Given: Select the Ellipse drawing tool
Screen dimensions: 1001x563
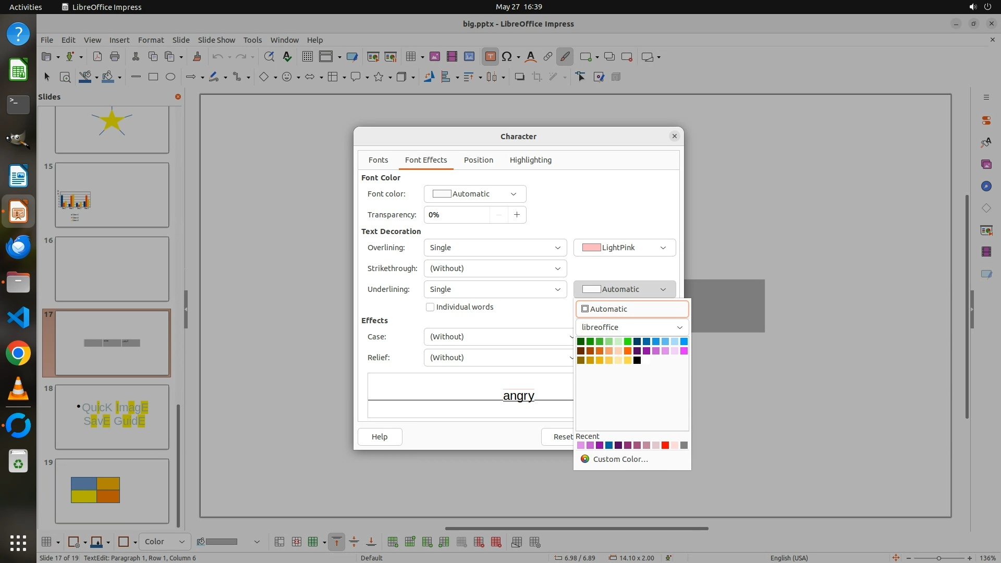Looking at the screenshot, I should click(170, 77).
